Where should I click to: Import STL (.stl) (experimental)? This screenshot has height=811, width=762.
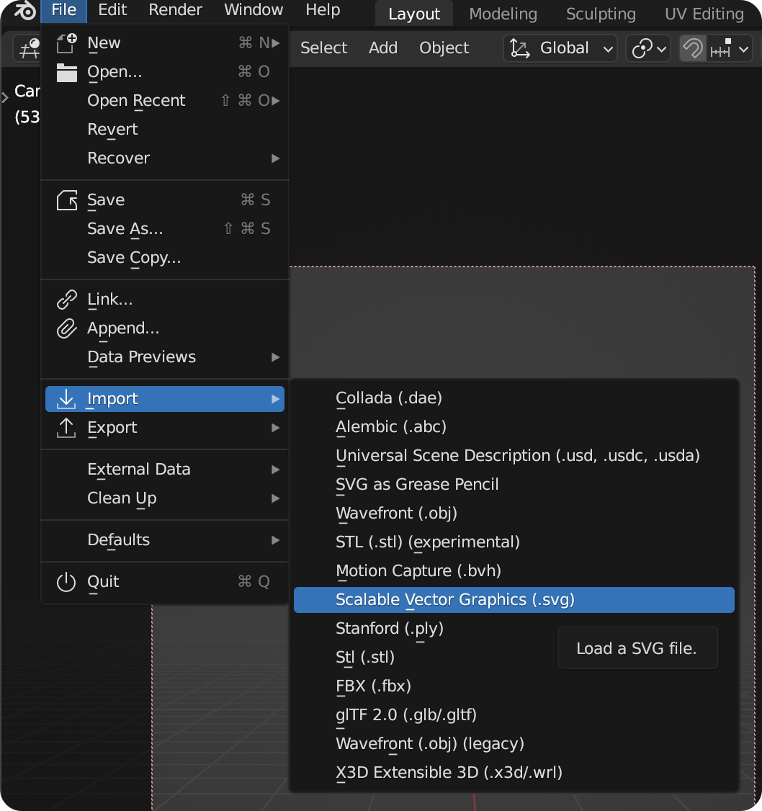514,542
